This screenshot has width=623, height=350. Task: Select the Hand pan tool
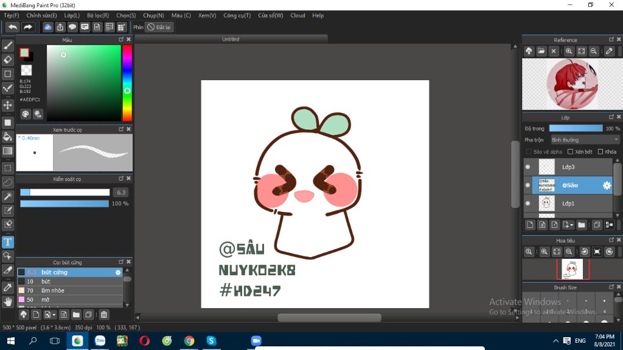pyautogui.click(x=7, y=302)
